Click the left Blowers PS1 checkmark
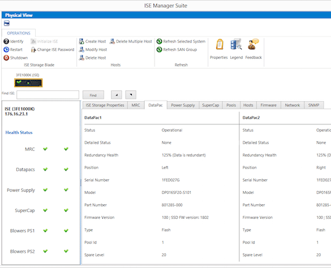 click(x=45, y=231)
